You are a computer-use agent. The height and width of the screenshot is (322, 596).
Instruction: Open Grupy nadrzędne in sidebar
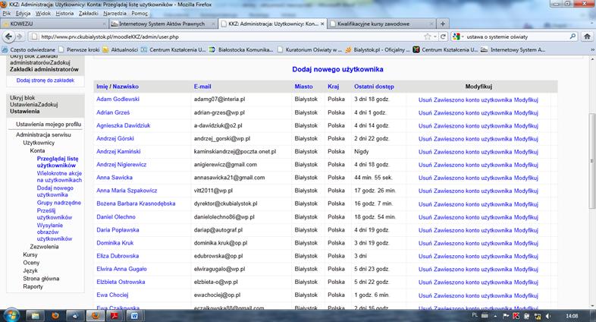click(x=59, y=203)
